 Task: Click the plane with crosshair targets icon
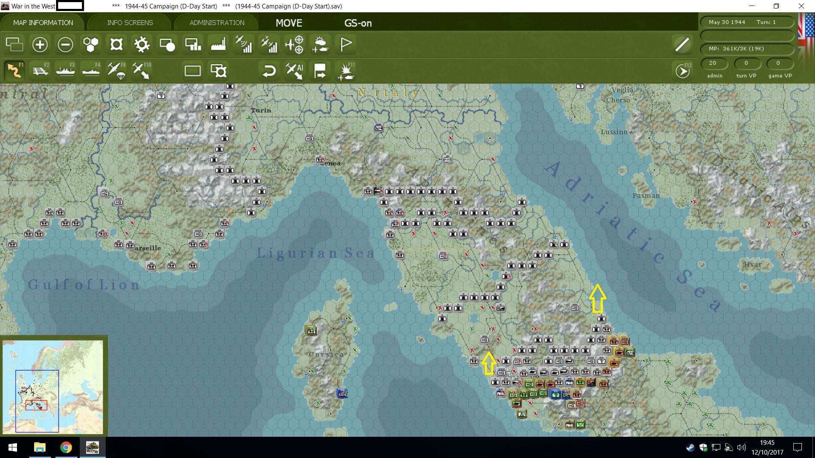pos(295,44)
